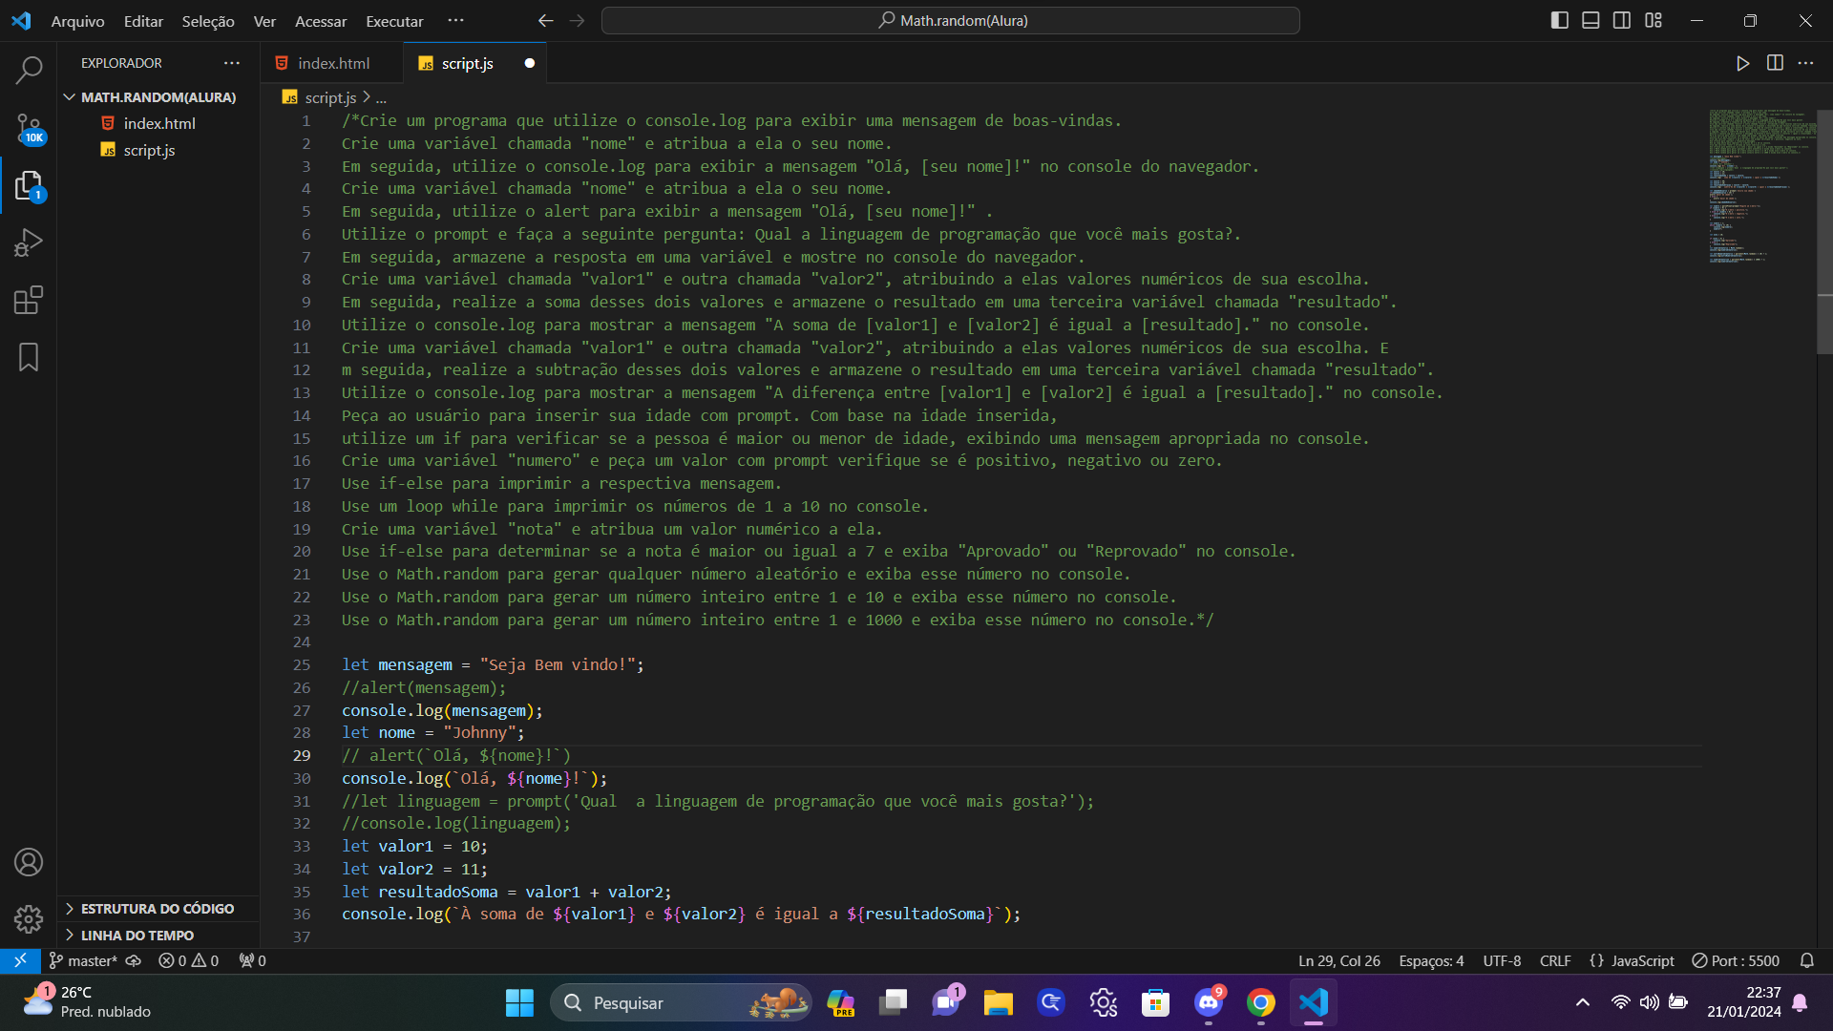Click the Split Editor icon in toolbar
The height and width of the screenshot is (1031, 1833).
[1775, 63]
